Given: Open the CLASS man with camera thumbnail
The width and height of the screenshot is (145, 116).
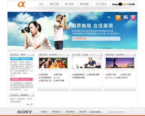Looking at the screenshot, I should click(87, 63).
